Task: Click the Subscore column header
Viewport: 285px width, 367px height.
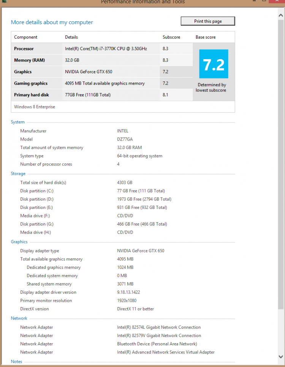Action: click(x=171, y=37)
